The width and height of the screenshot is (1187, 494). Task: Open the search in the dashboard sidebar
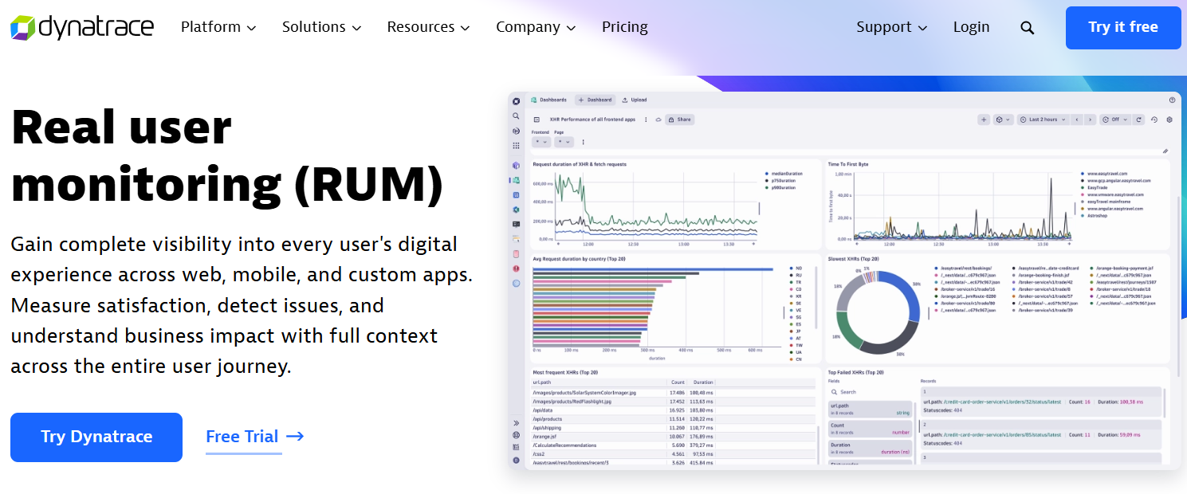(x=516, y=116)
